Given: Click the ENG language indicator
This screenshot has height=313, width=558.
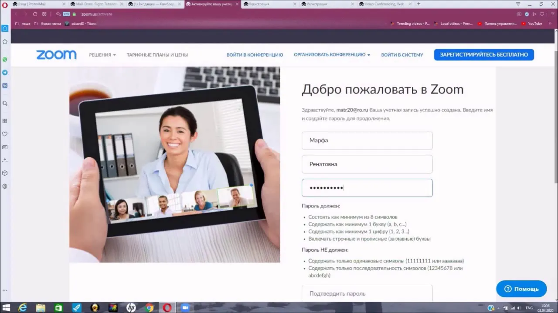Looking at the screenshot, I should pos(529,308).
